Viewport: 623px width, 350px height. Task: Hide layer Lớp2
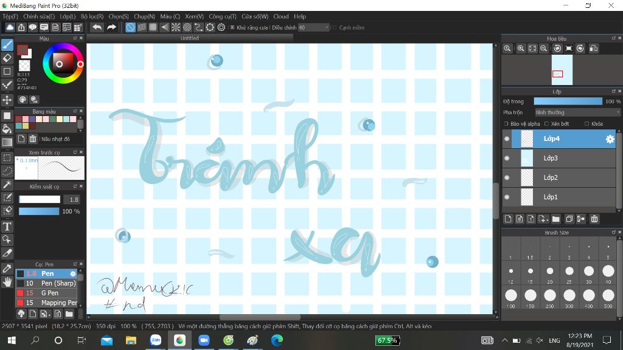point(507,177)
